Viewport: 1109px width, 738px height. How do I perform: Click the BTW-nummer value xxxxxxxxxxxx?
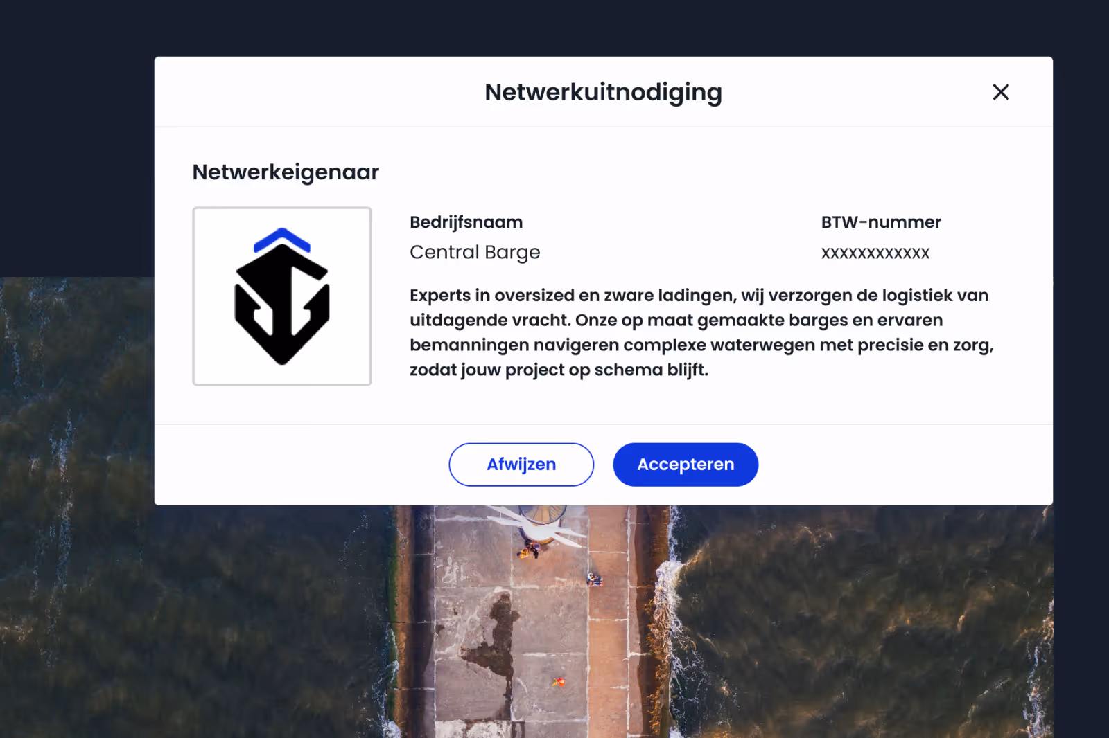point(875,253)
